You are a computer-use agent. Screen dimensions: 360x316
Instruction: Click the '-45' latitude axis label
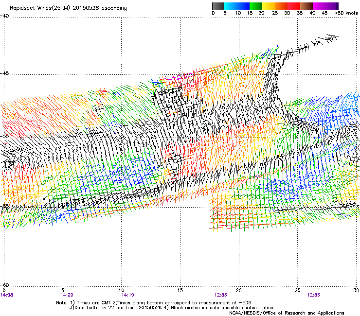pos(4,73)
